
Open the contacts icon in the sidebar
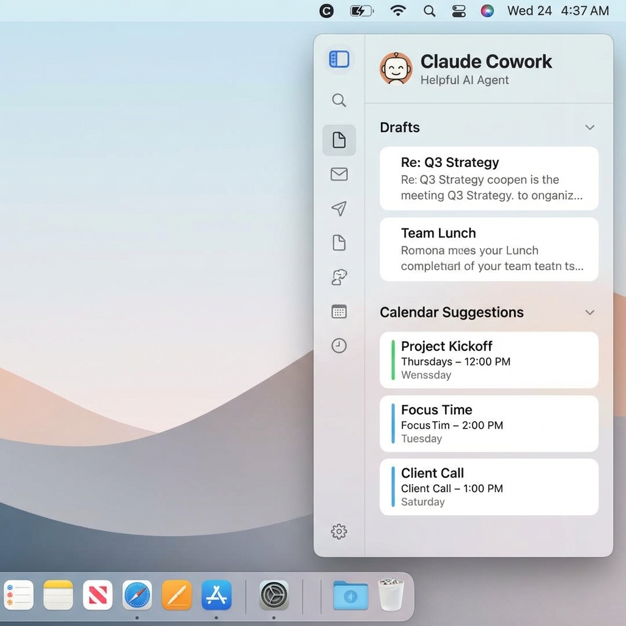(x=339, y=277)
